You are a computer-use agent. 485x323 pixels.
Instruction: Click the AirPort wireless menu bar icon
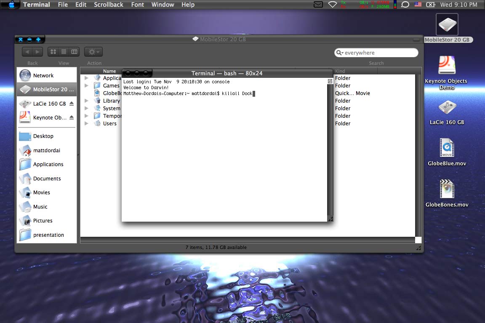click(x=333, y=4)
